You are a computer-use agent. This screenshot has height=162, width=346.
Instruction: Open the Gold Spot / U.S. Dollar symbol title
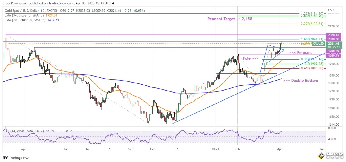coord(29,11)
